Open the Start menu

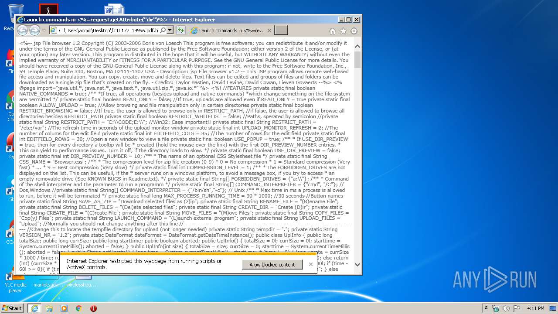point(12,308)
